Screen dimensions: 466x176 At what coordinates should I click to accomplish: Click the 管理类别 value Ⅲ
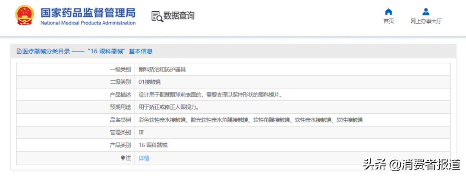click(141, 133)
